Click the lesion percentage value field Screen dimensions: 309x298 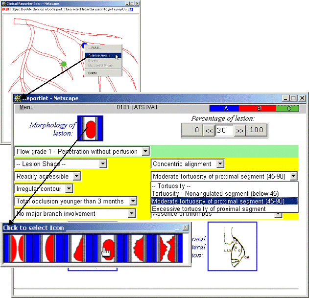tap(225, 130)
